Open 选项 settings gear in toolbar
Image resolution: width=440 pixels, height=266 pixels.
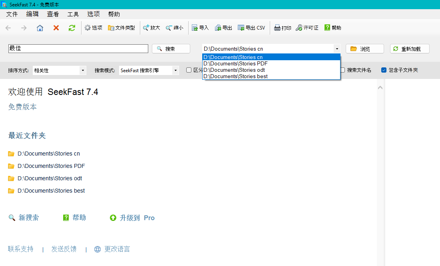pos(94,28)
